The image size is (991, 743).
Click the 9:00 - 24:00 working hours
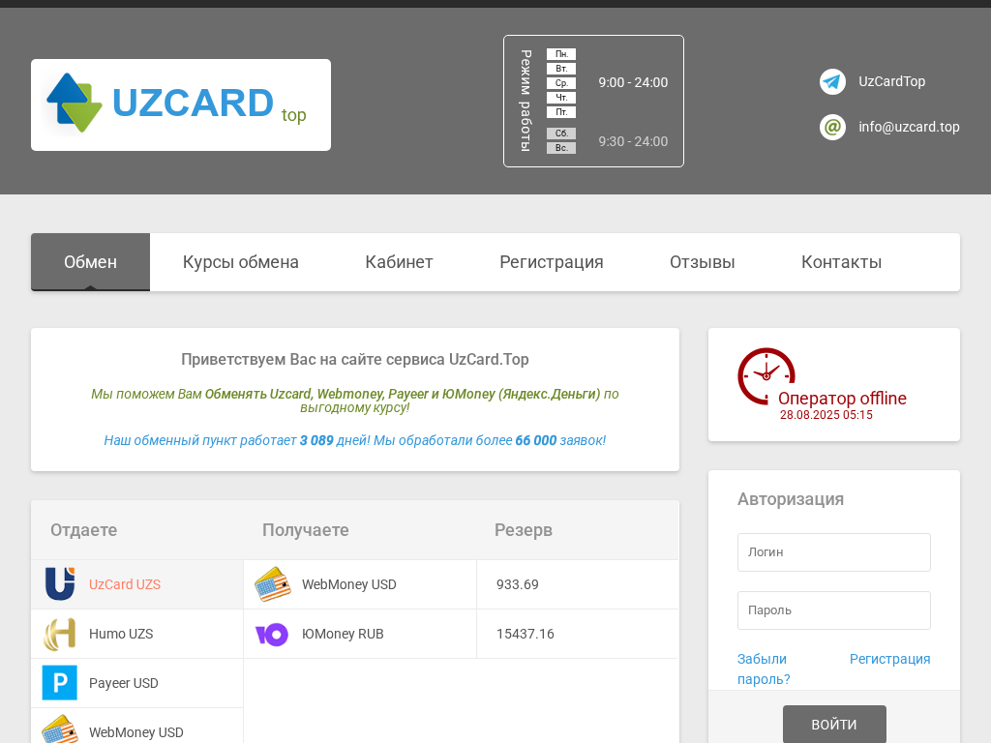tap(633, 83)
